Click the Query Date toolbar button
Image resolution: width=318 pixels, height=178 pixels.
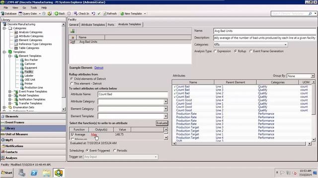point(28,13)
